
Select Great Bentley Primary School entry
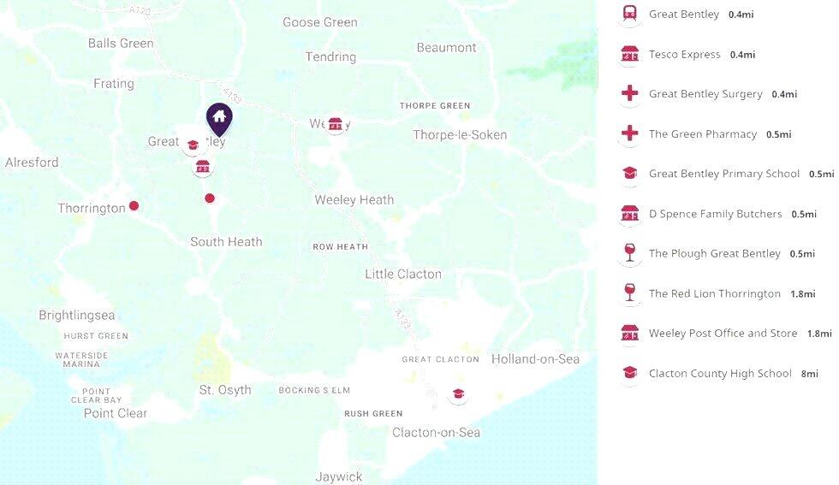point(726,174)
